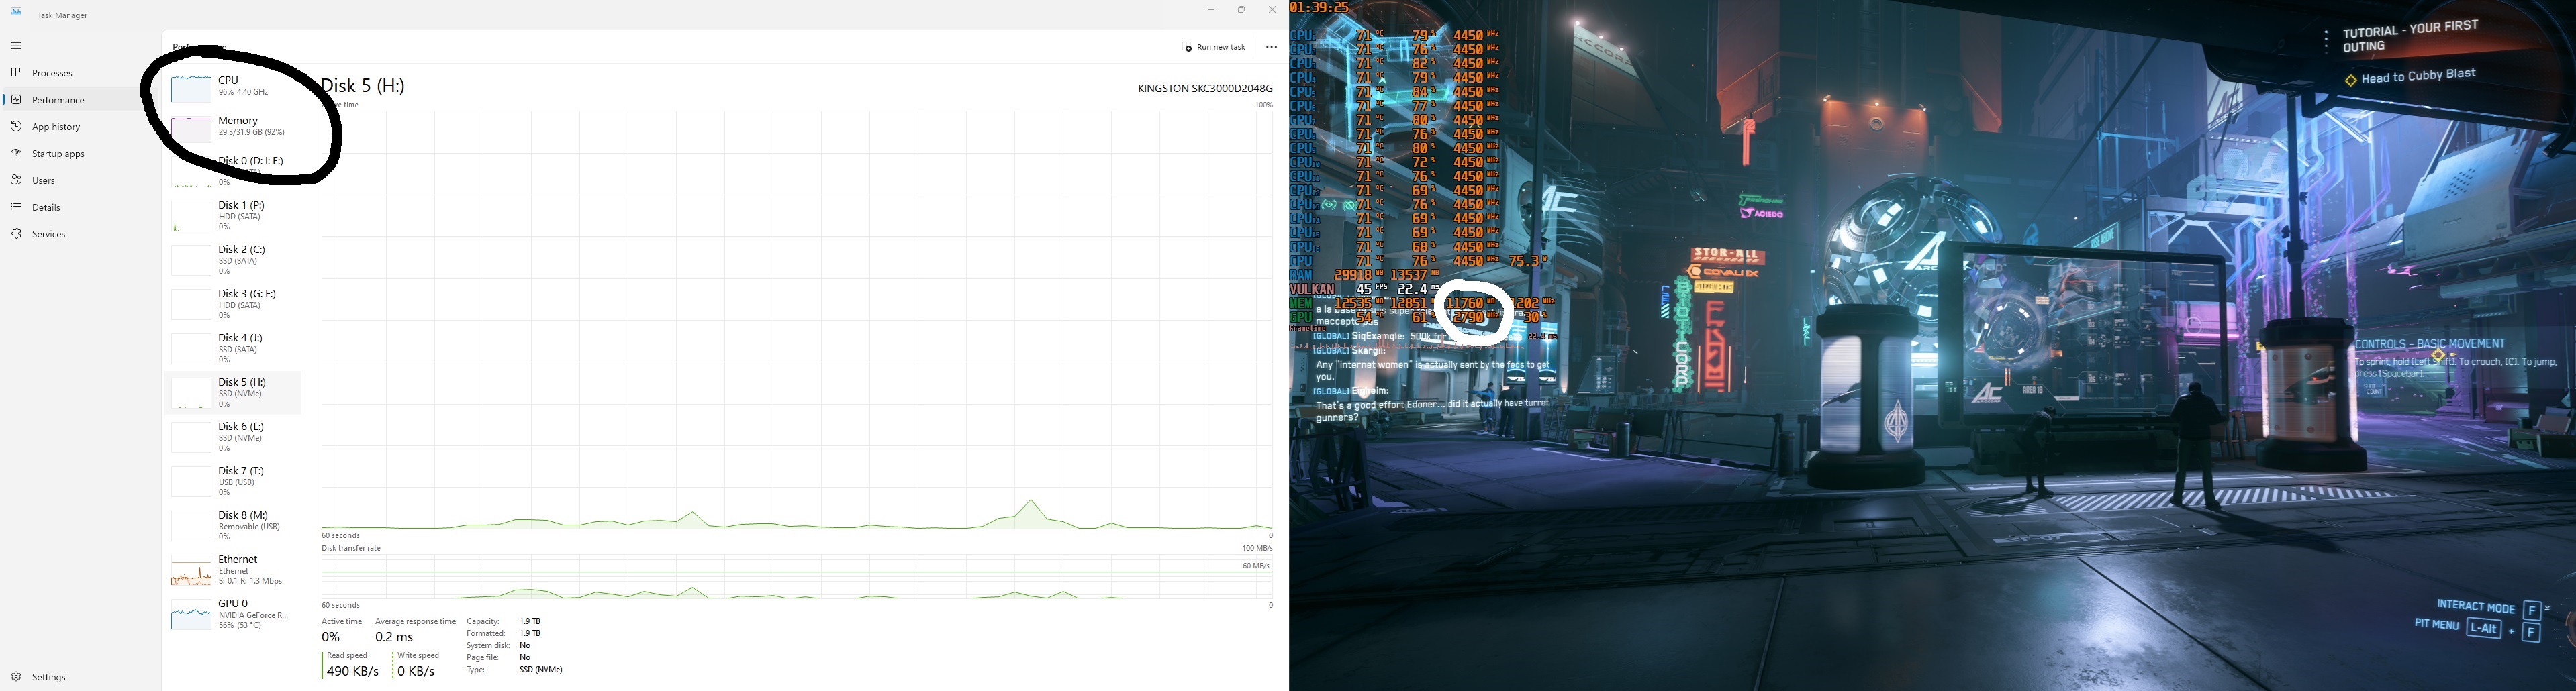Restore down the Task Manager window
Image resolution: width=2576 pixels, height=691 pixels.
[x=1241, y=10]
